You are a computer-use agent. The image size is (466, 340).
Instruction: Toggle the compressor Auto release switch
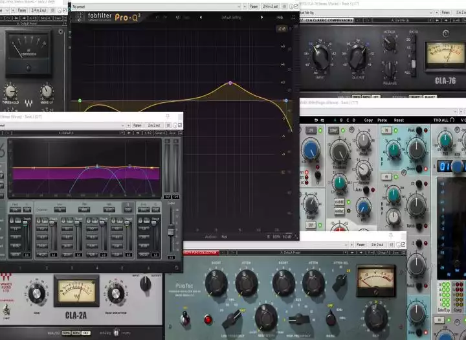click(x=366, y=190)
